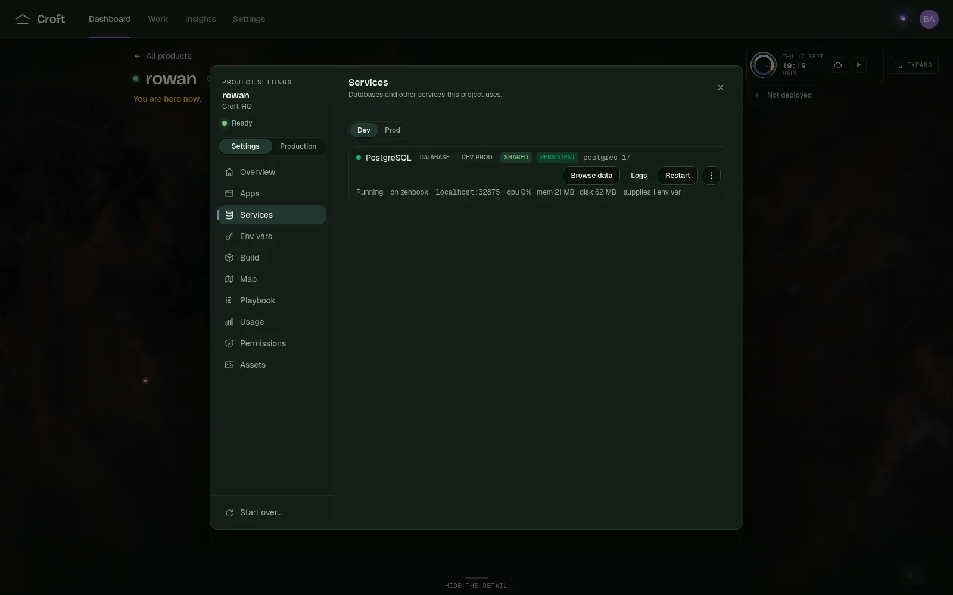Click the Not deployed status chip

coord(784,95)
